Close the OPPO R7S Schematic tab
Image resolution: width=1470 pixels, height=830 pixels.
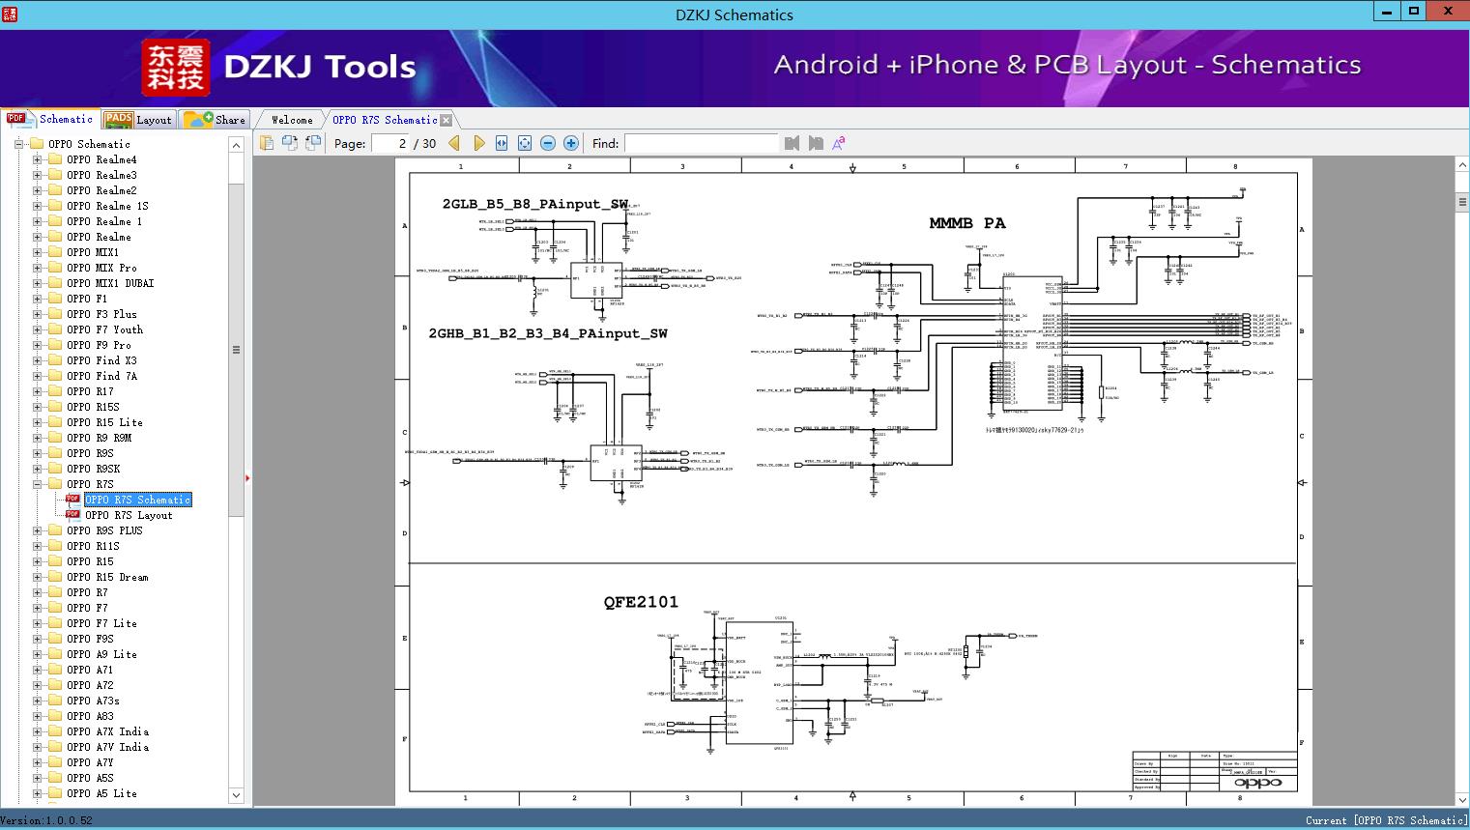(447, 120)
